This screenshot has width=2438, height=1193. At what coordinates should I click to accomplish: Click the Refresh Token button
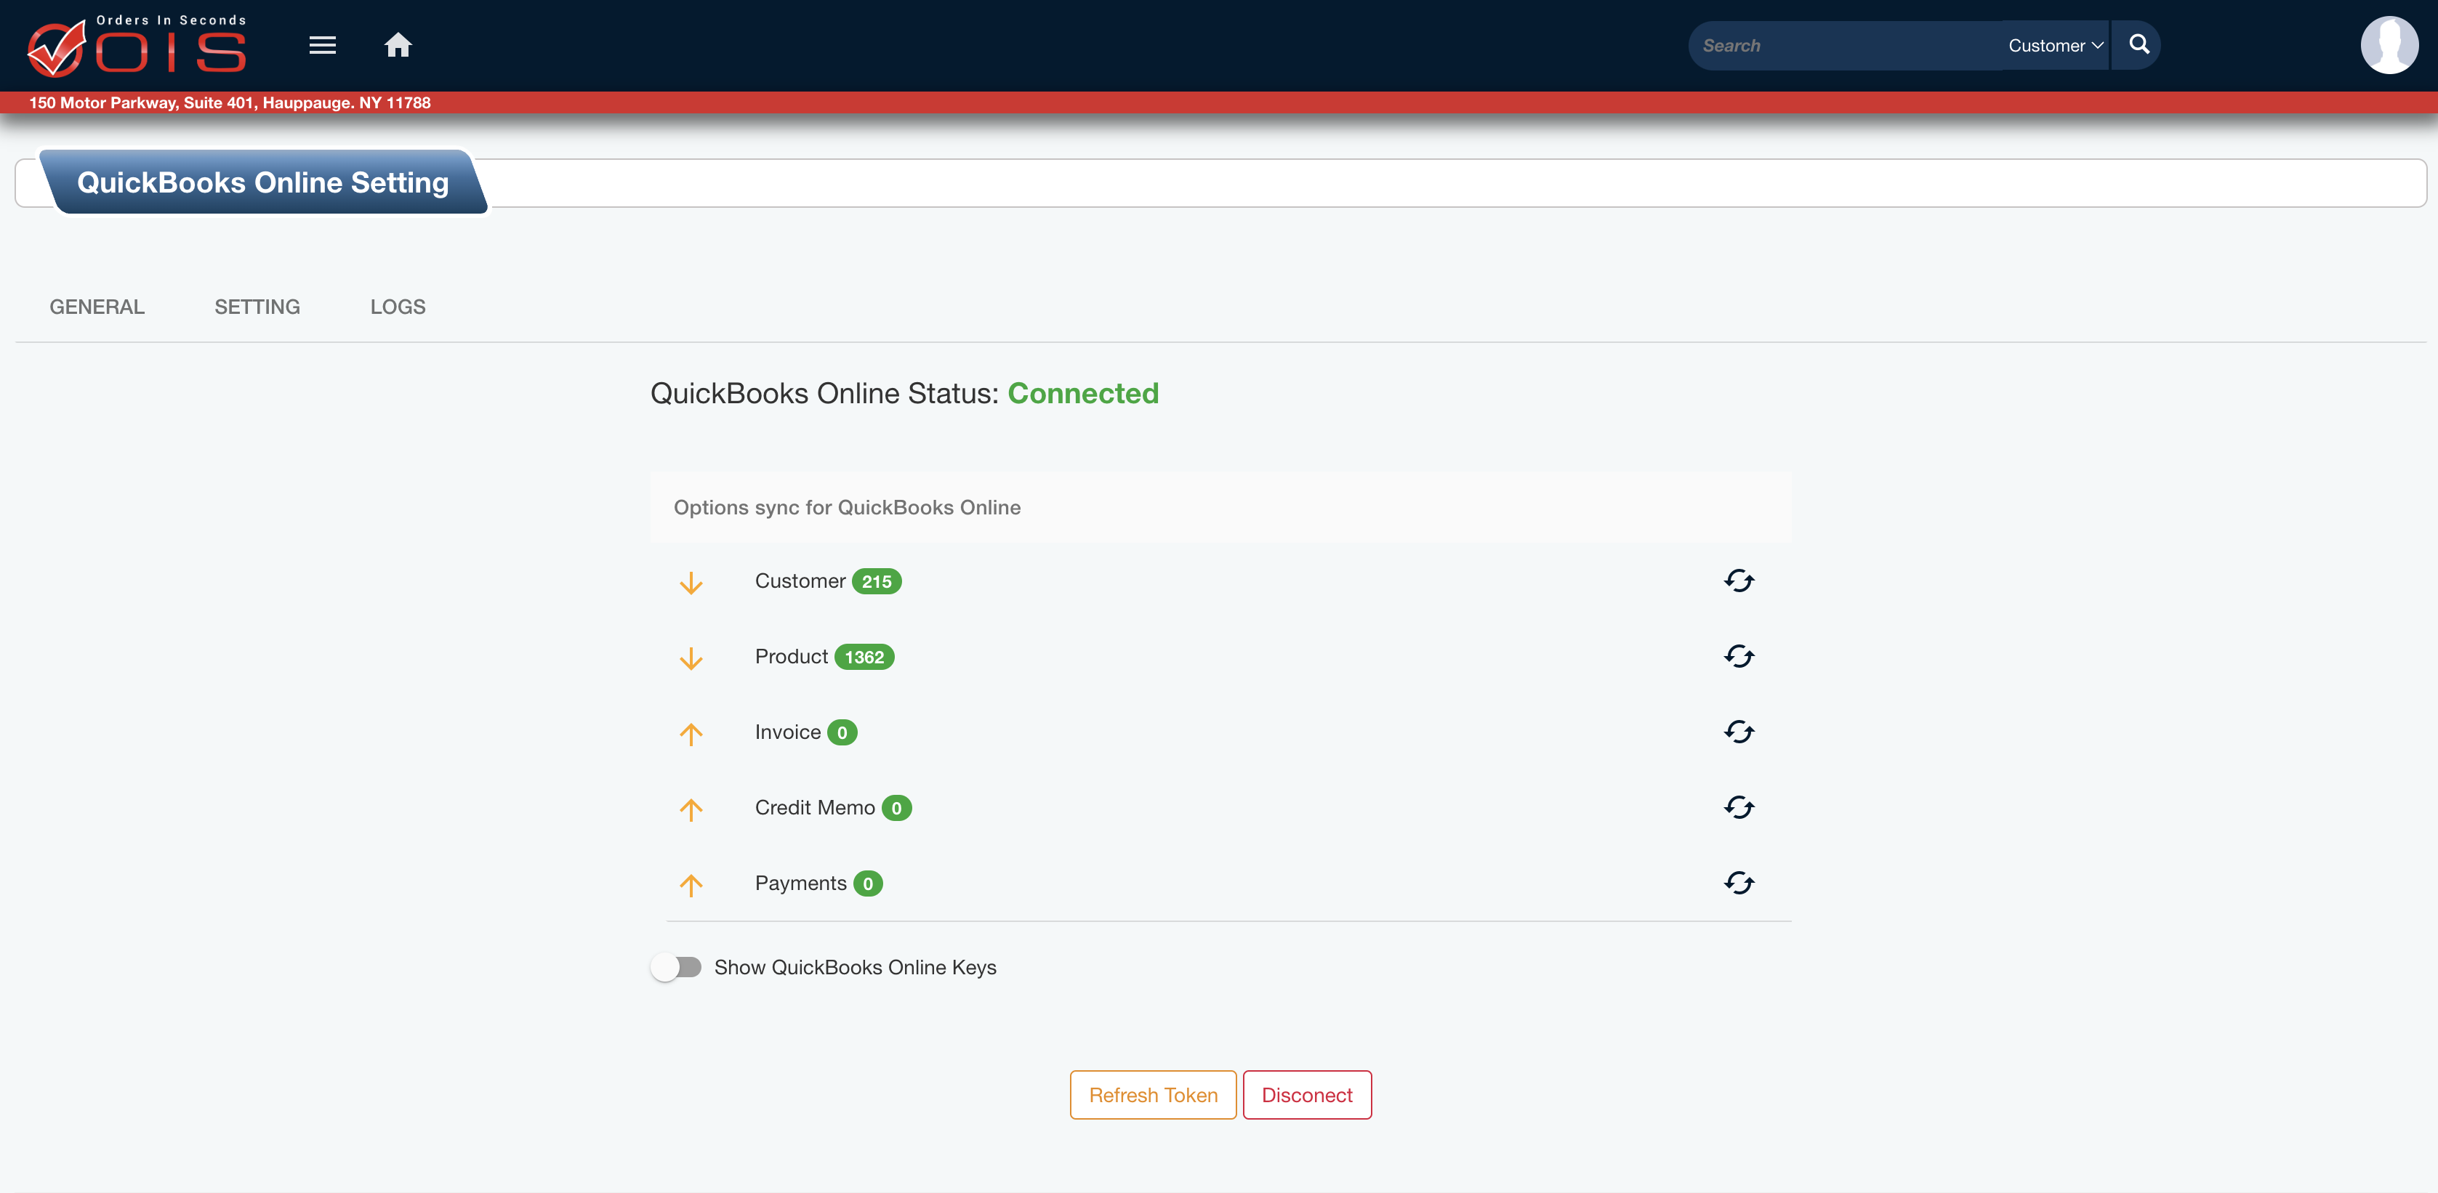pyautogui.click(x=1153, y=1095)
